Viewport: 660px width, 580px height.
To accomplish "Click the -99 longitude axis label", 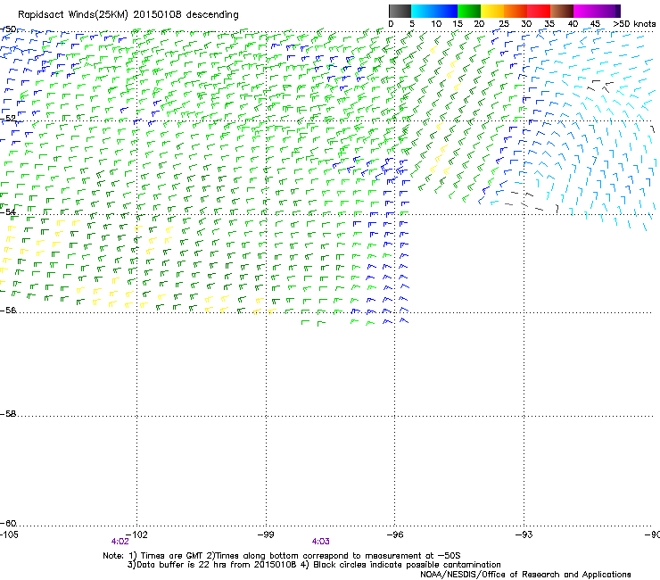I will pyautogui.click(x=266, y=534).
